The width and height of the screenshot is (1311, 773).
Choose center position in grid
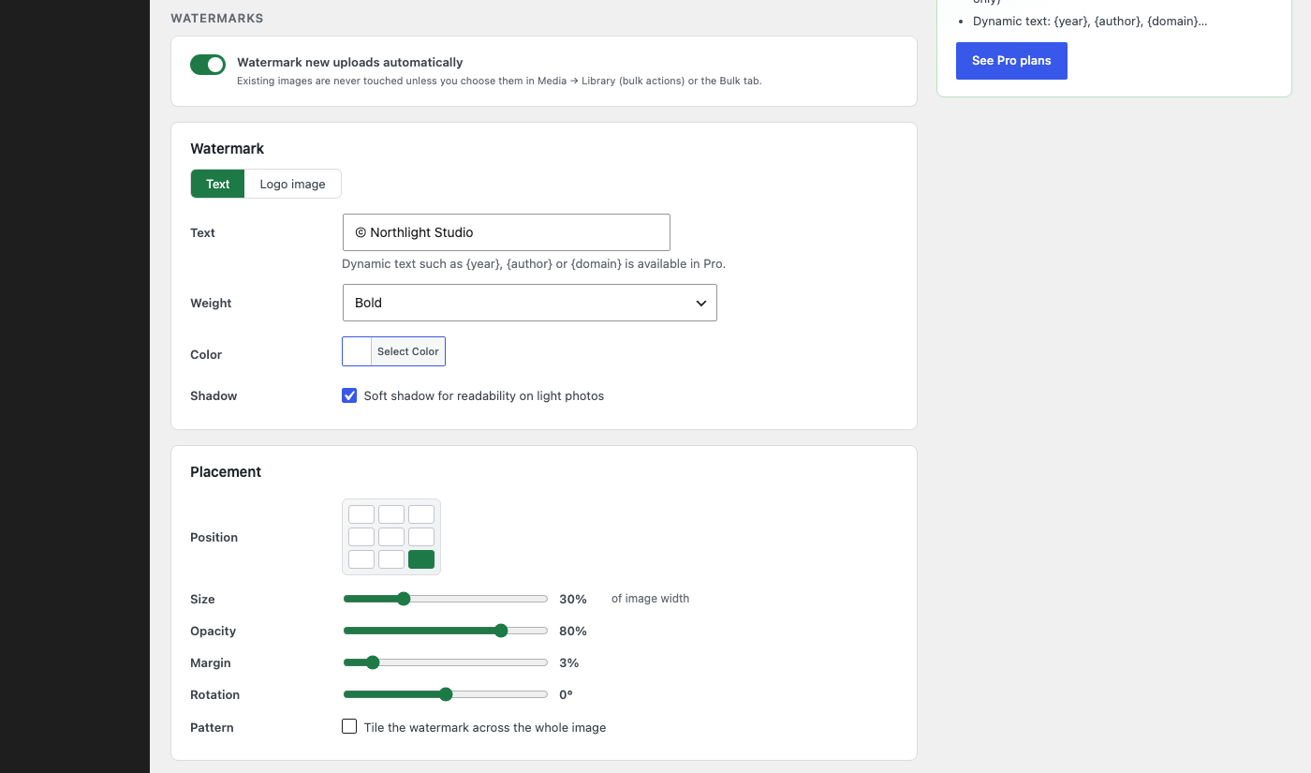391,537
